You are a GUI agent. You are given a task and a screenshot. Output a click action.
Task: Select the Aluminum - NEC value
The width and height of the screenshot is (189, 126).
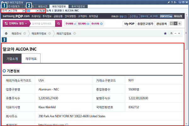coord(49,89)
